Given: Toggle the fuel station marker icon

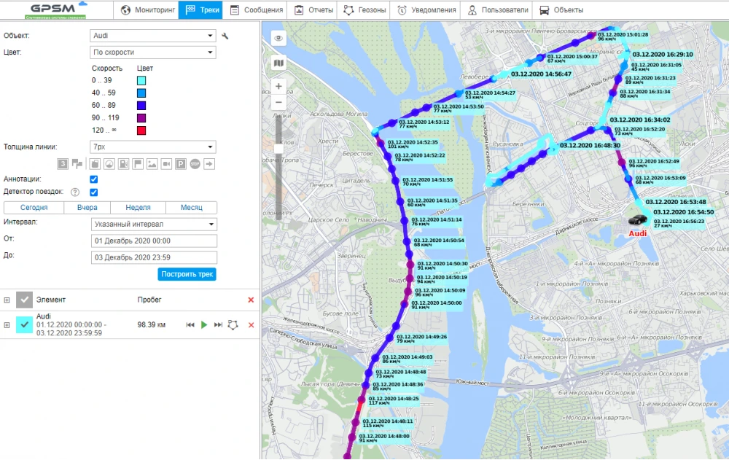Looking at the screenshot, I should click(123, 164).
